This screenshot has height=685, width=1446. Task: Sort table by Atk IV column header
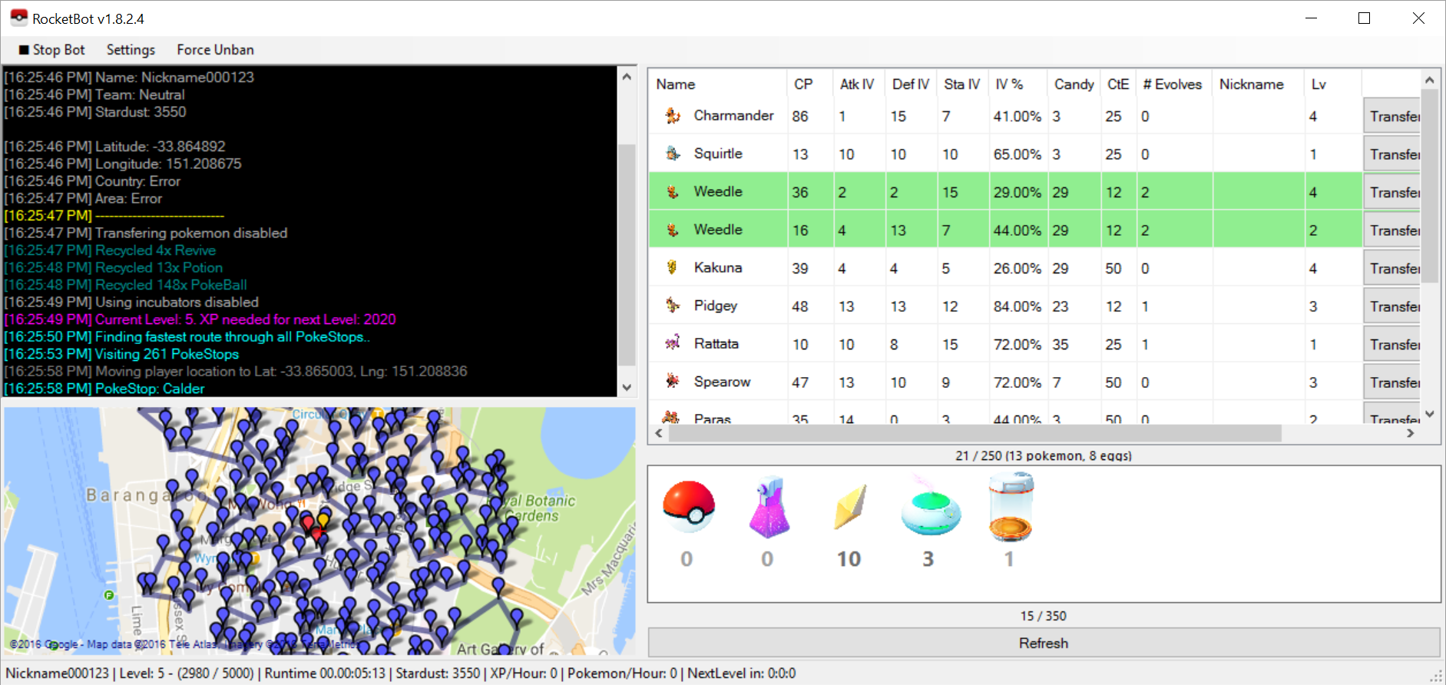click(859, 84)
